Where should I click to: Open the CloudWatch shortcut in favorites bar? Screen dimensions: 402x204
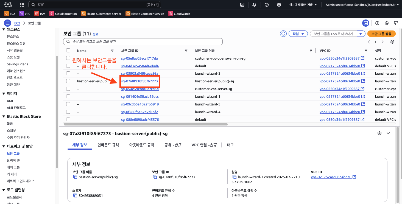179,14
